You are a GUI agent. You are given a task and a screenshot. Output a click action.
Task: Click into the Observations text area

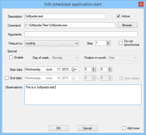click(x=83, y=95)
